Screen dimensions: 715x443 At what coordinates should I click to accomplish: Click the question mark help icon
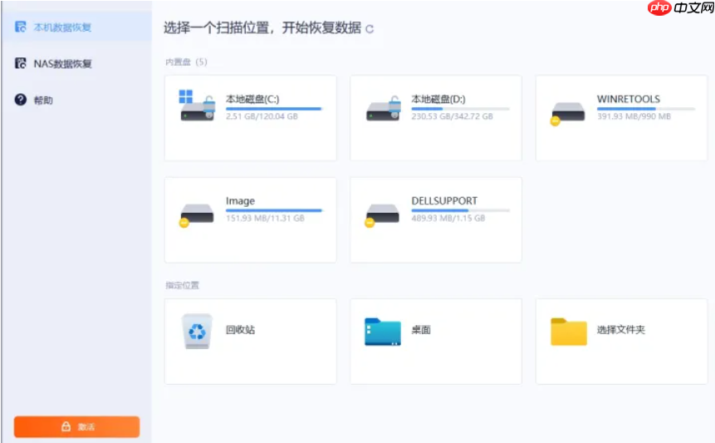click(21, 100)
